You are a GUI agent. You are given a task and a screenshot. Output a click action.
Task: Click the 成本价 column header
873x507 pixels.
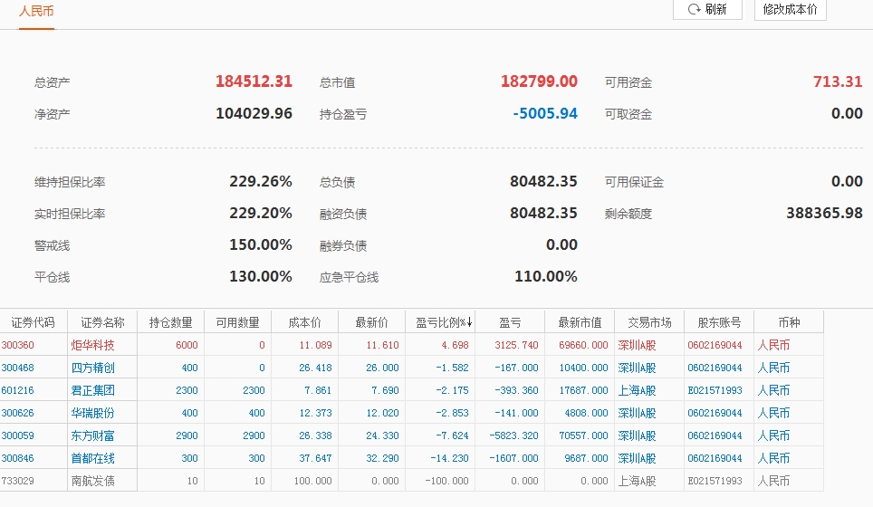point(304,322)
